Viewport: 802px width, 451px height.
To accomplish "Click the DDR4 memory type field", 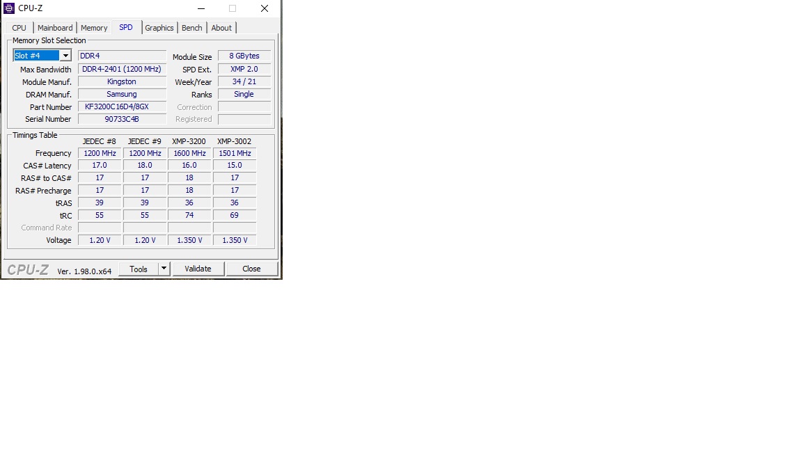I will coord(122,56).
